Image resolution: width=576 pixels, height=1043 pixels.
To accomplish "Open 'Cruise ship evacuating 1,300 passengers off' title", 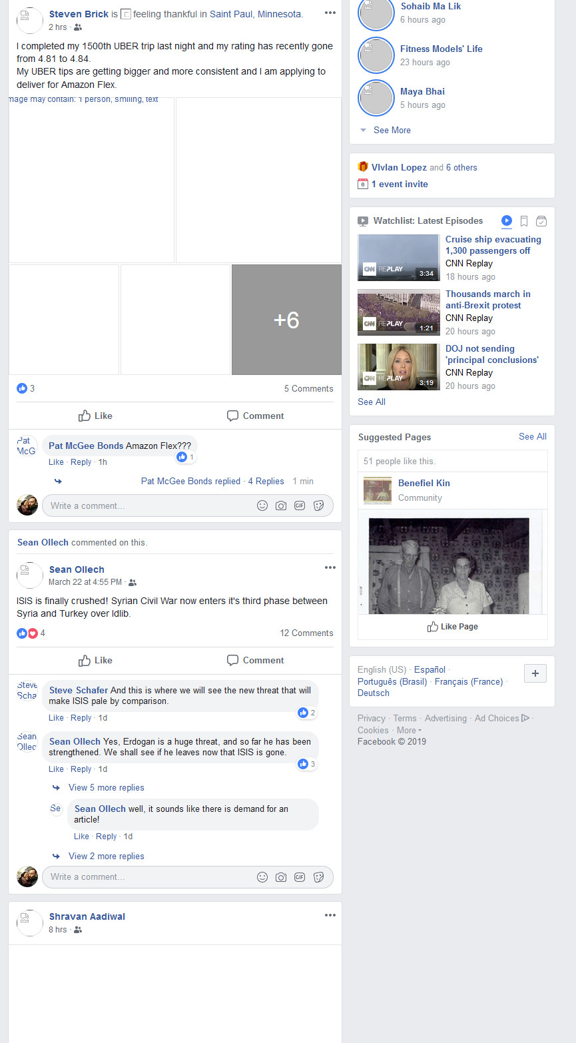I will [x=493, y=245].
